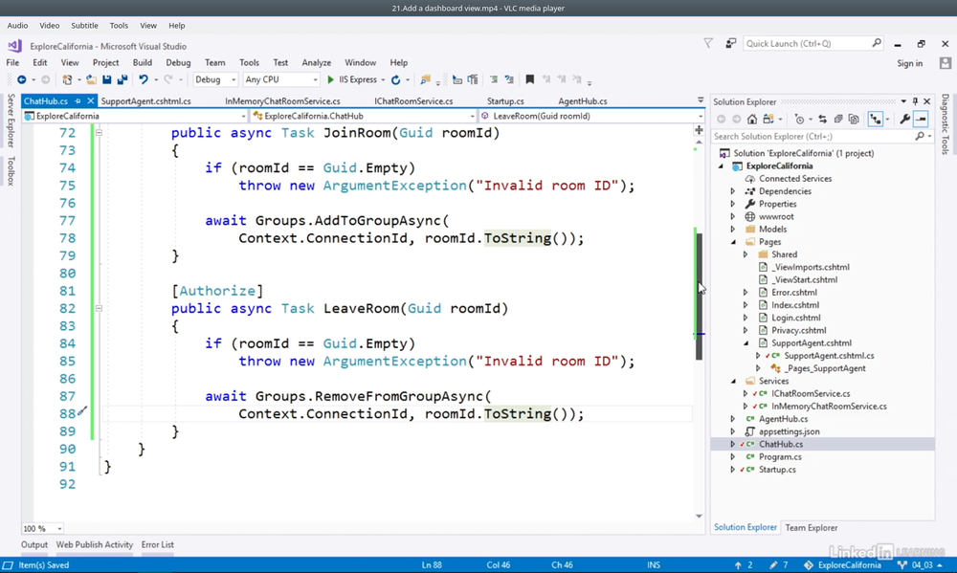
Task: Click Sync with Active Document icon
Action: tap(823, 119)
